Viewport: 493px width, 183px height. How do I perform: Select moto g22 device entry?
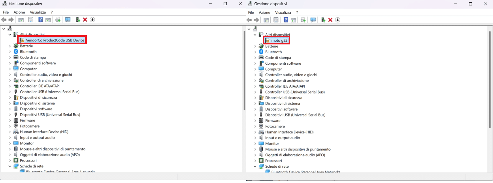[279, 41]
